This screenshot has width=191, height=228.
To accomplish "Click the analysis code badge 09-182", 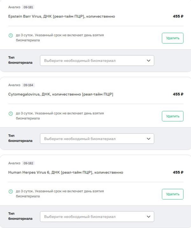I will [x=28, y=163].
